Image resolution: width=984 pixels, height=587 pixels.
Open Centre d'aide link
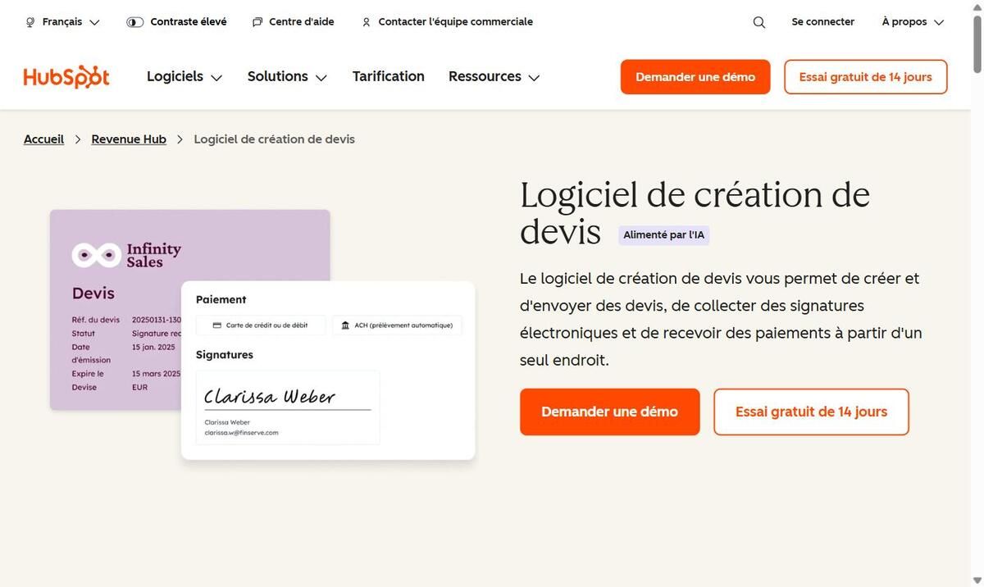293,22
